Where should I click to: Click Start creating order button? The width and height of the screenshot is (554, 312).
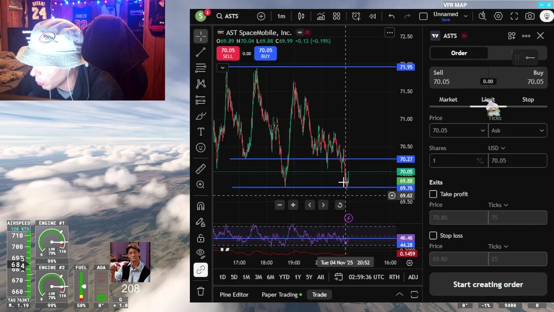(488, 284)
